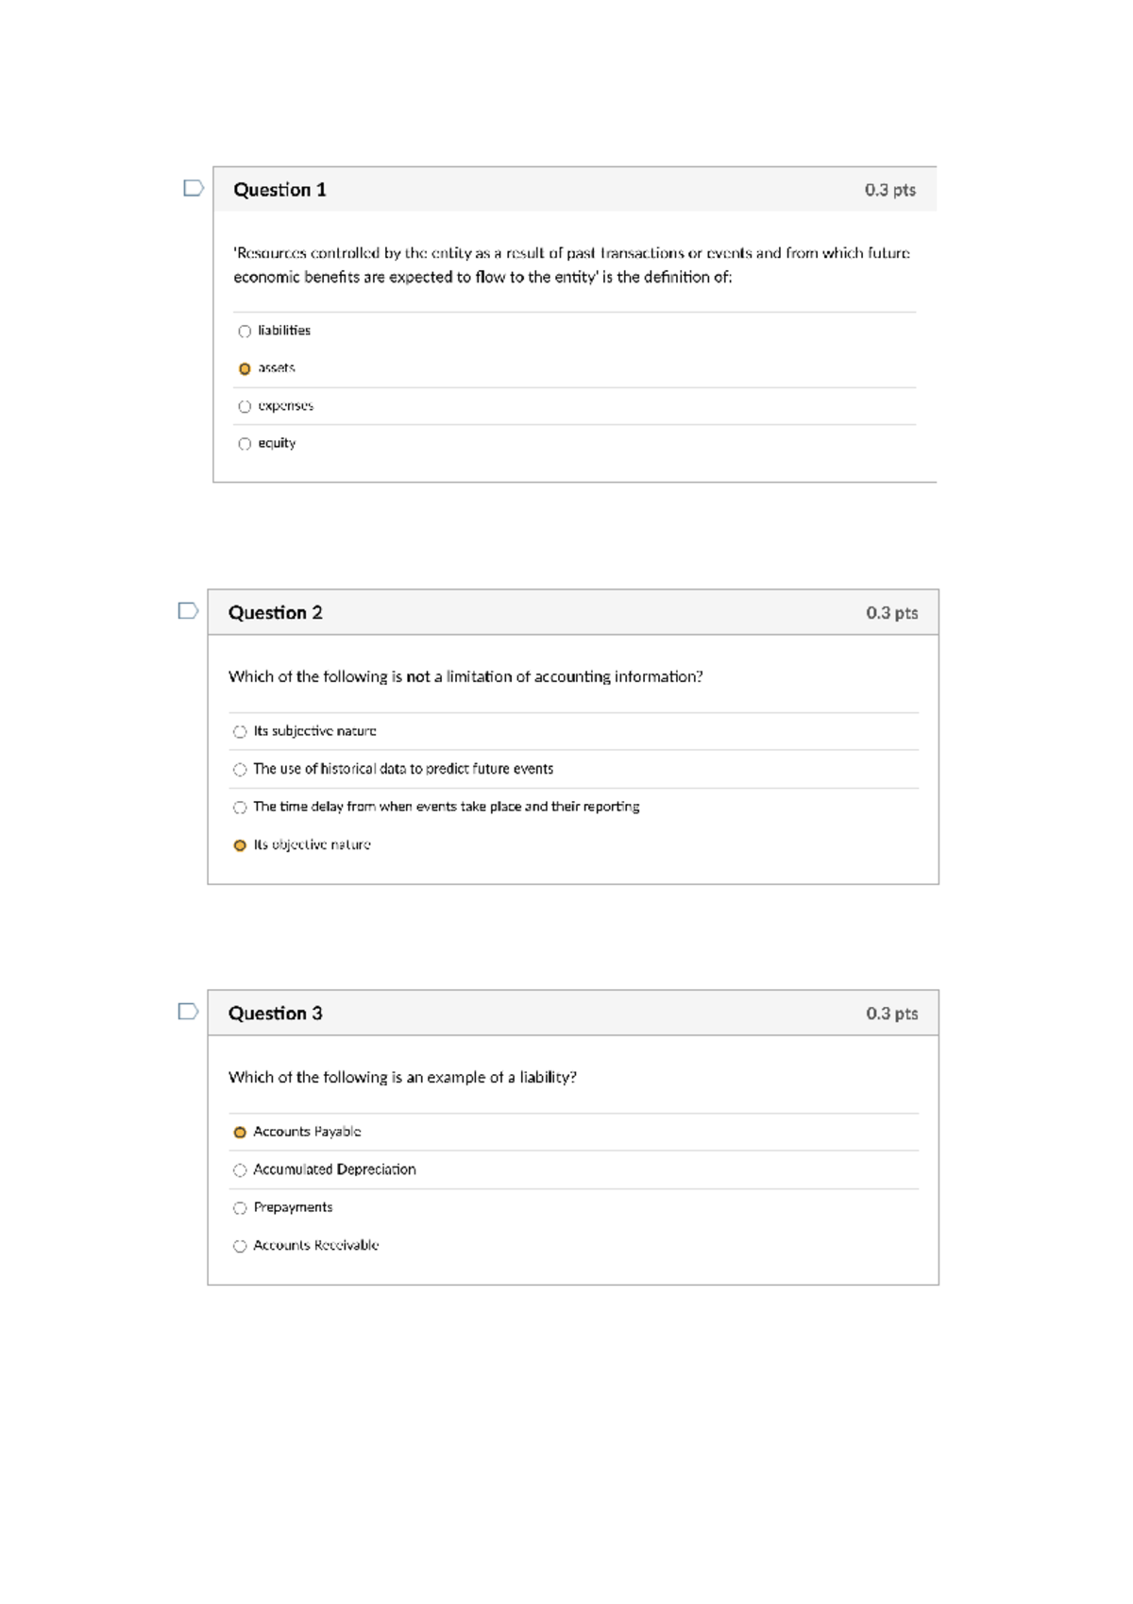Click the 'Question 2' header title
Screen dimensions: 1133x1604
pyautogui.click(x=275, y=613)
